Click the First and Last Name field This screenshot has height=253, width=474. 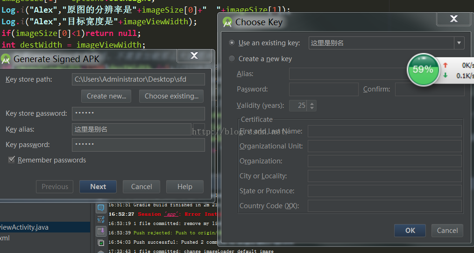coord(385,131)
